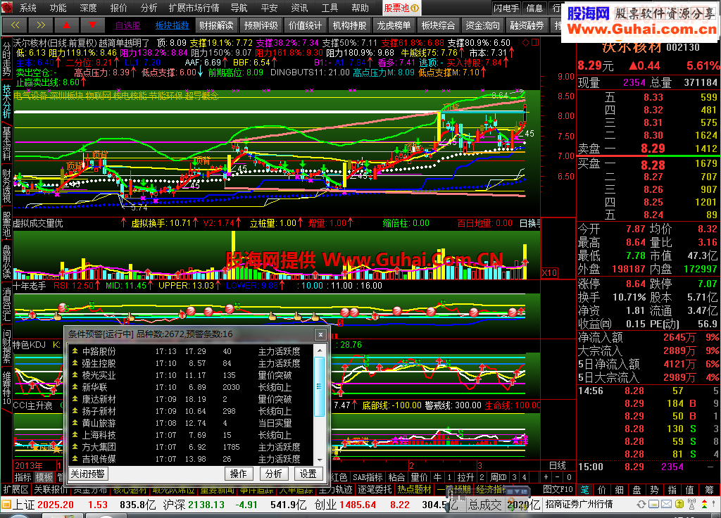721x518 pixels.
Task: Click the 粘合 indicator tab
Action: pyautogui.click(x=396, y=477)
